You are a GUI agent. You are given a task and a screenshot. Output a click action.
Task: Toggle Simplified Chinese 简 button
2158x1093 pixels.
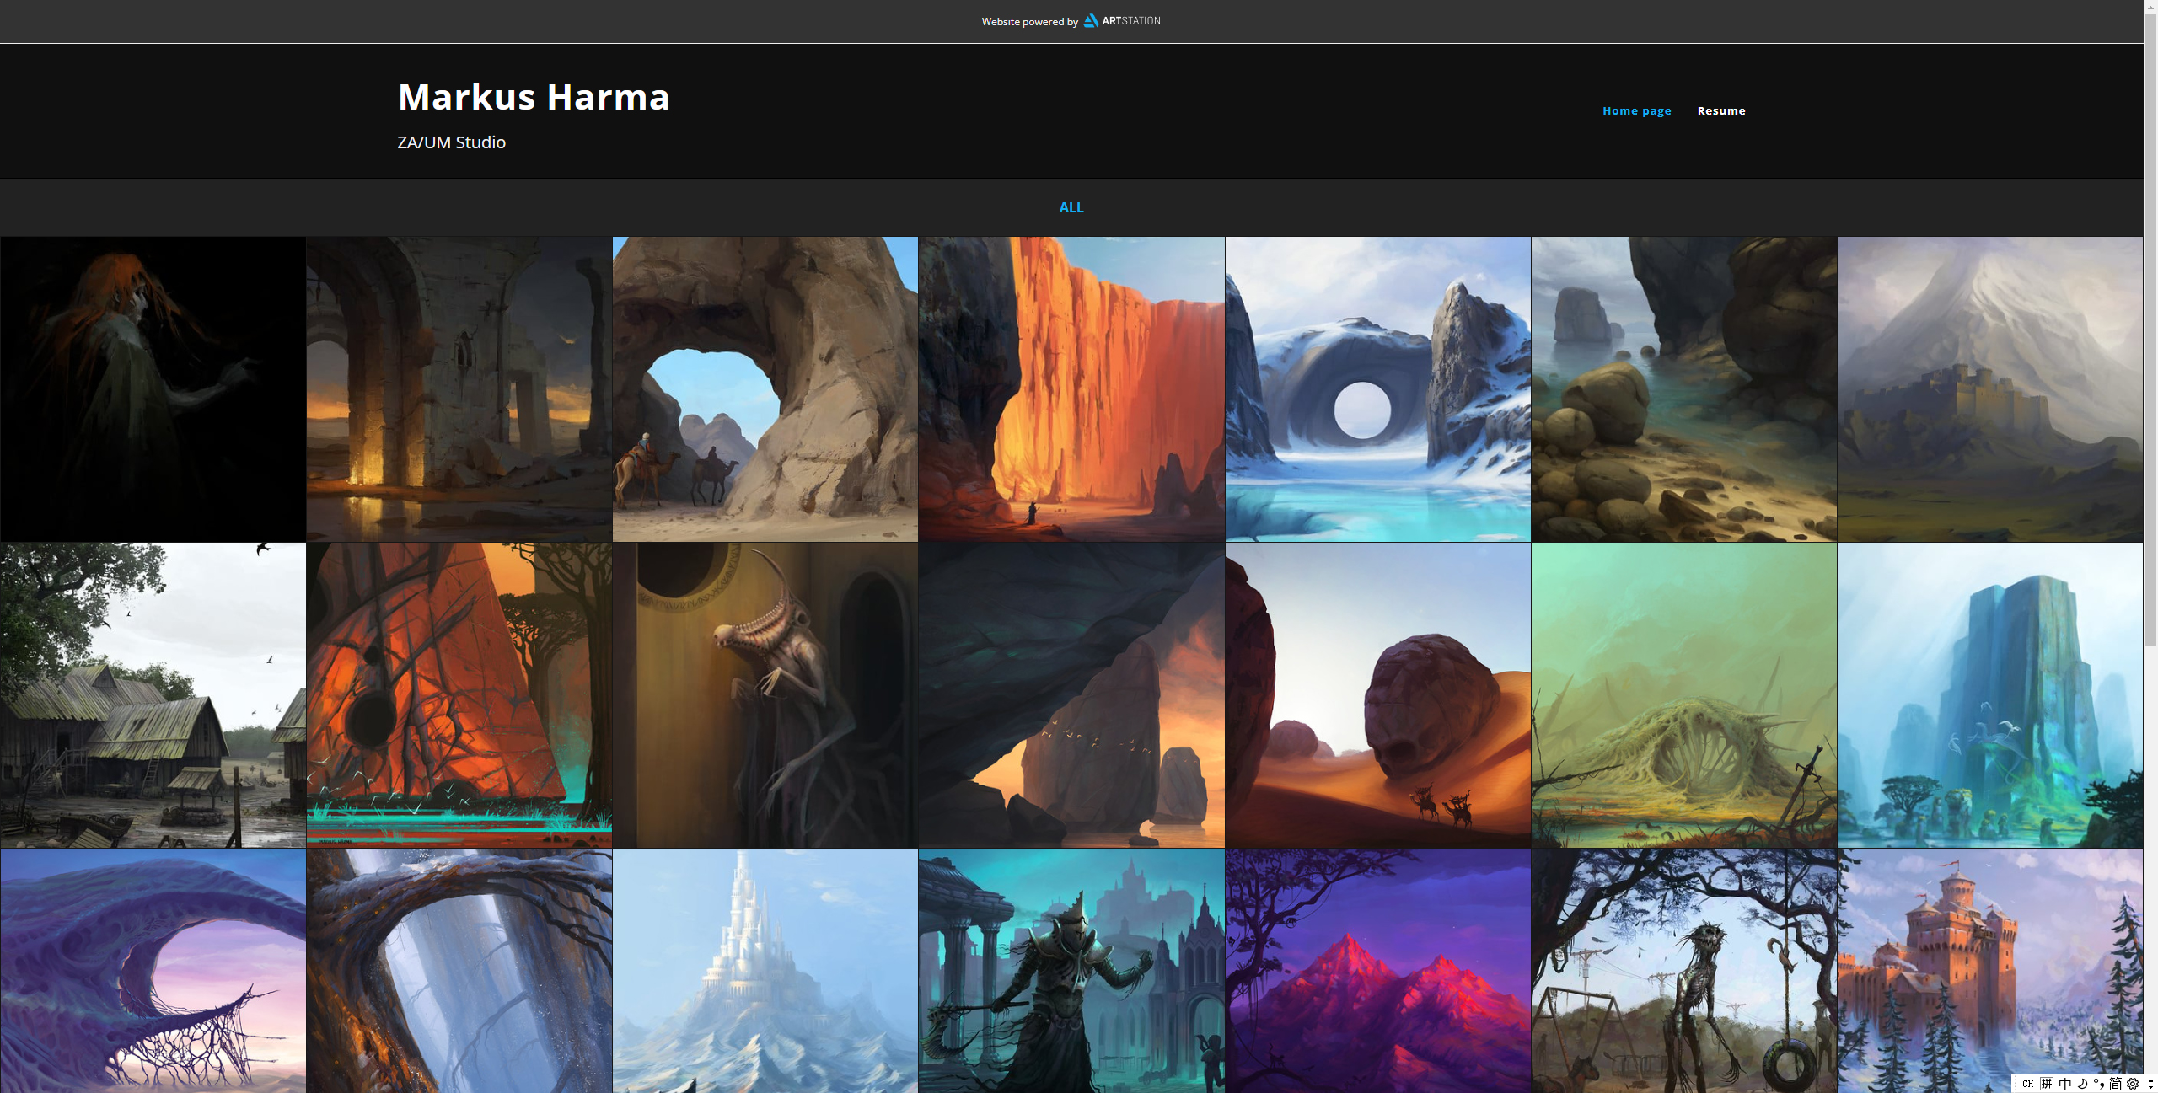point(2115,1084)
